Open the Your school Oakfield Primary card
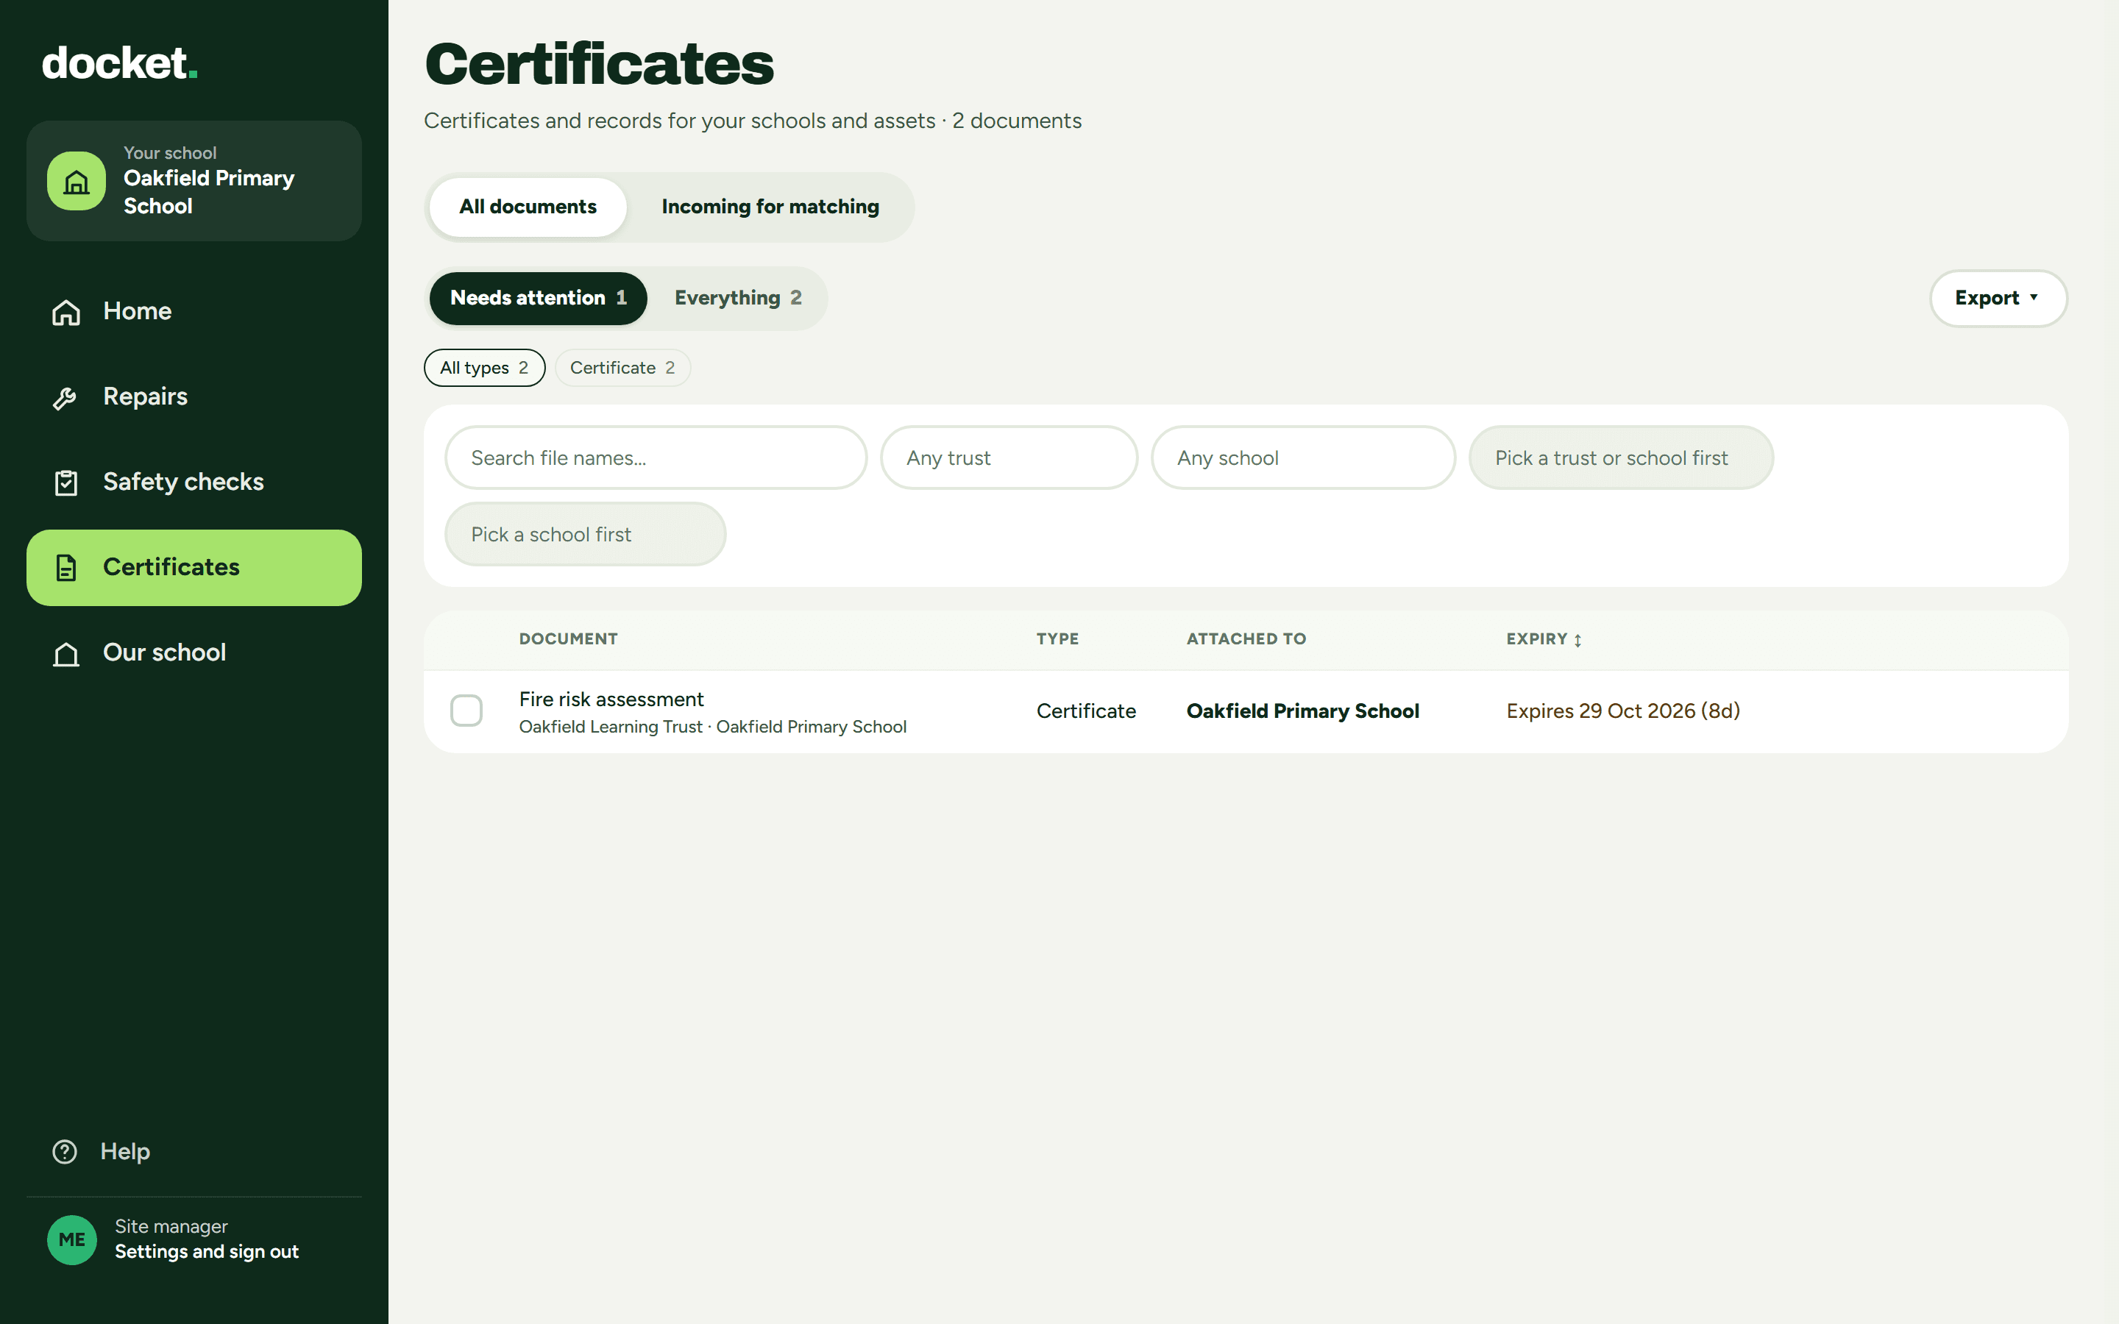Viewport: 2119px width, 1324px height. pyautogui.click(x=194, y=181)
